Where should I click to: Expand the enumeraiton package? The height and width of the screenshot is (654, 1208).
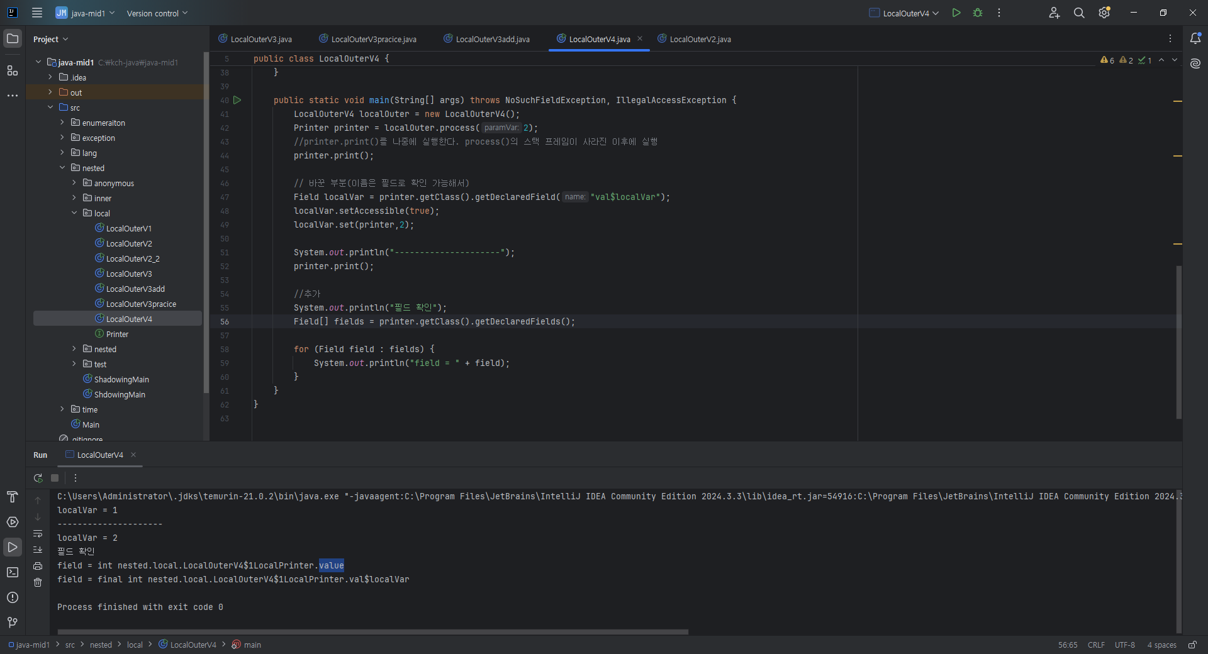pyautogui.click(x=62, y=123)
